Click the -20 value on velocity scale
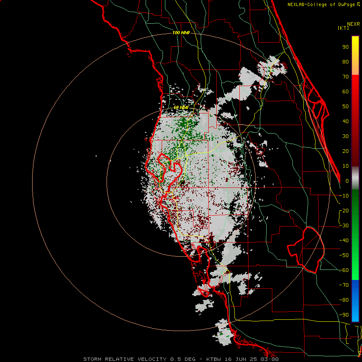Image resolution: width=362 pixels, height=362 pixels. pyautogui.click(x=344, y=210)
